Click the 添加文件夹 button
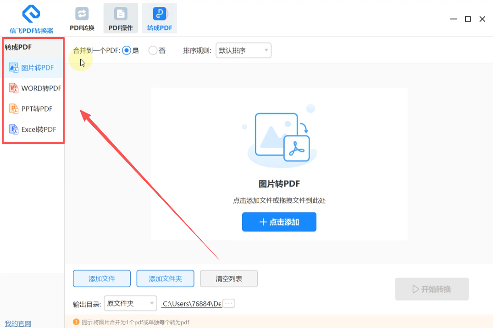This screenshot has width=493, height=328. [166, 279]
